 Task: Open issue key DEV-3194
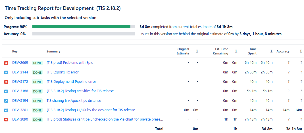pos(20,100)
